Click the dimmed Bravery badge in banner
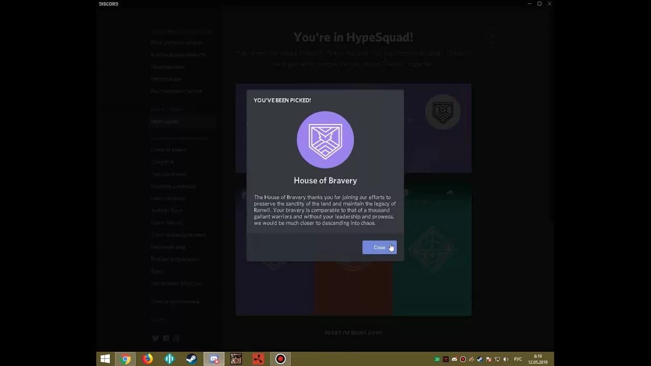Screen dimensions: 651x366 (x=442, y=112)
